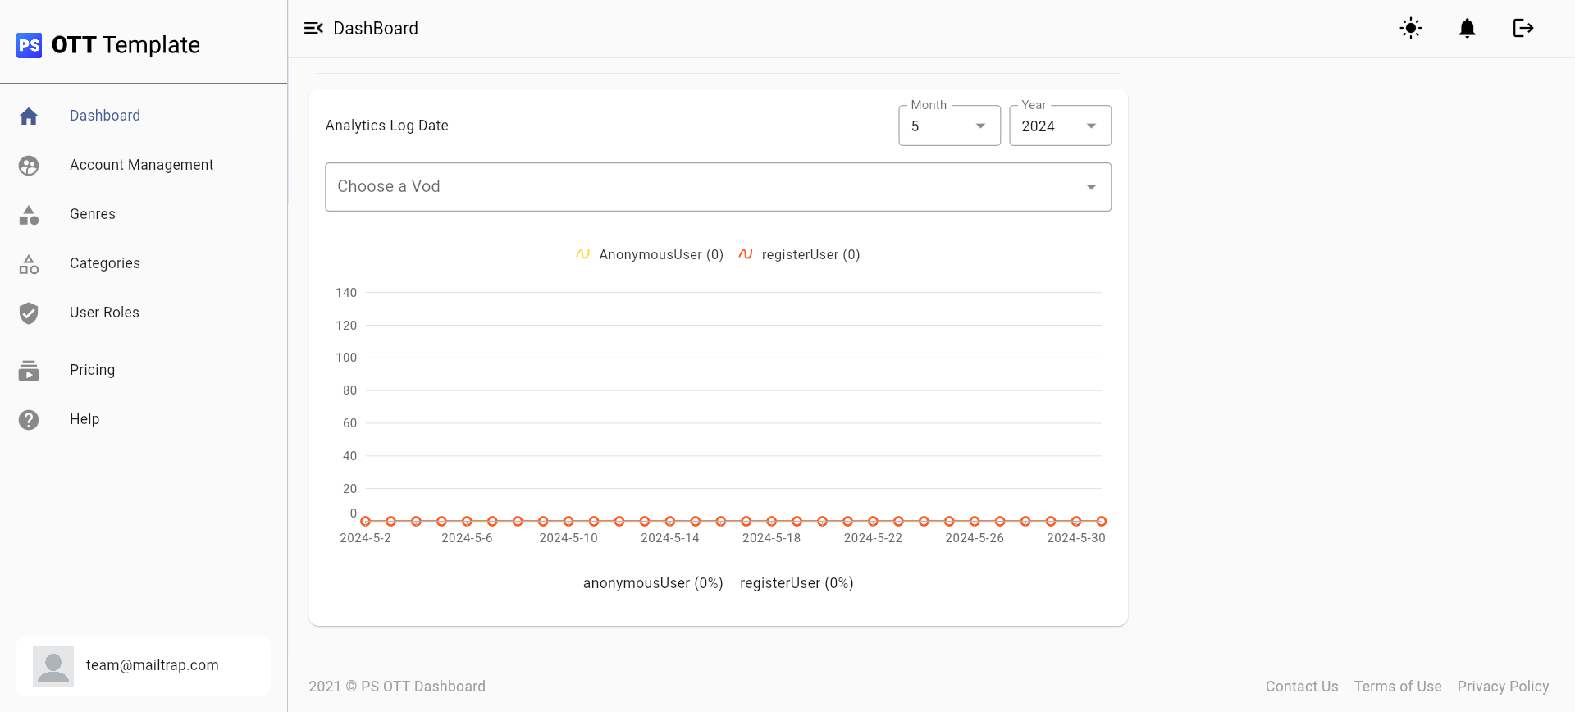Image resolution: width=1575 pixels, height=712 pixels.
Task: Click the team@mailtrap.com user avatar
Action: click(53, 665)
